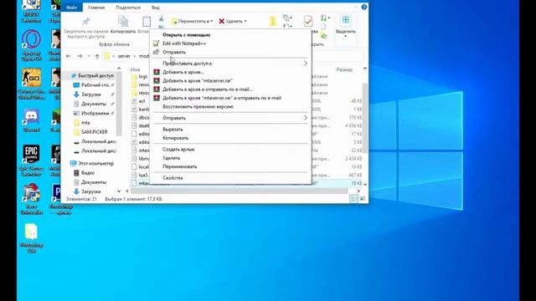Open Revo Uninstaller desktop shortcut
This screenshot has height=301, width=536.
(x=31, y=199)
